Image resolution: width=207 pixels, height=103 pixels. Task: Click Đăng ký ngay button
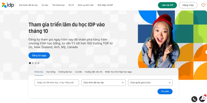39,55
